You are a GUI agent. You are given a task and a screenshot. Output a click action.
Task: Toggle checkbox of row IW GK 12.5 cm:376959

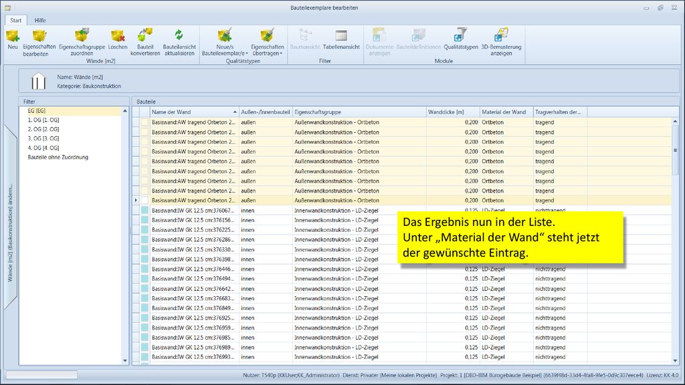145,328
